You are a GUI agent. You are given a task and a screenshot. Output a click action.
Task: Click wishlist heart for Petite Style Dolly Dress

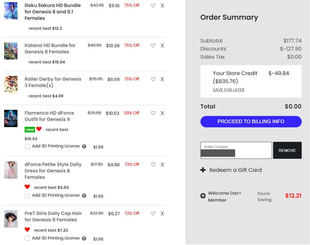coord(153,165)
